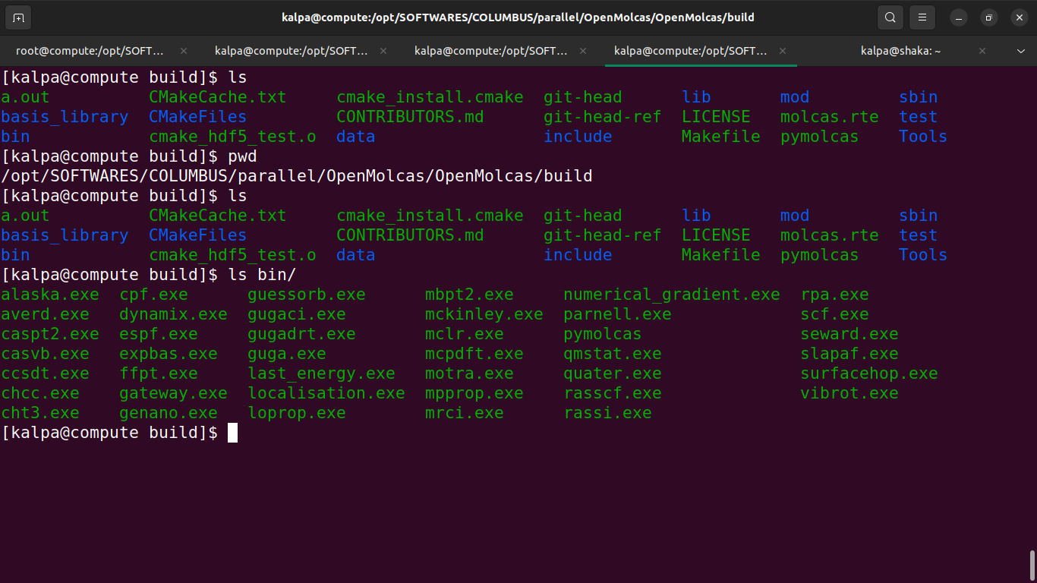Click rpa.exe file name

tap(835, 295)
